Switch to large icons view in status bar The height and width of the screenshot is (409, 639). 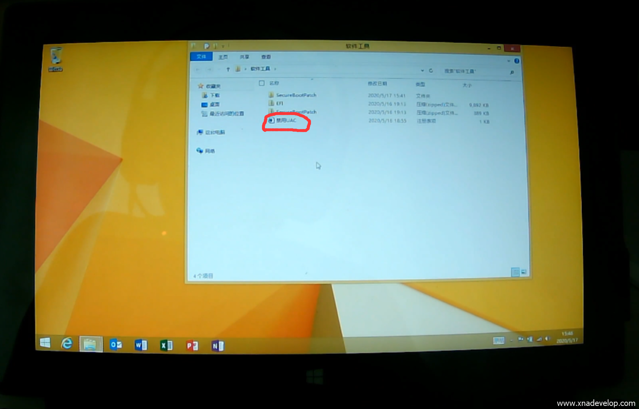click(x=523, y=272)
